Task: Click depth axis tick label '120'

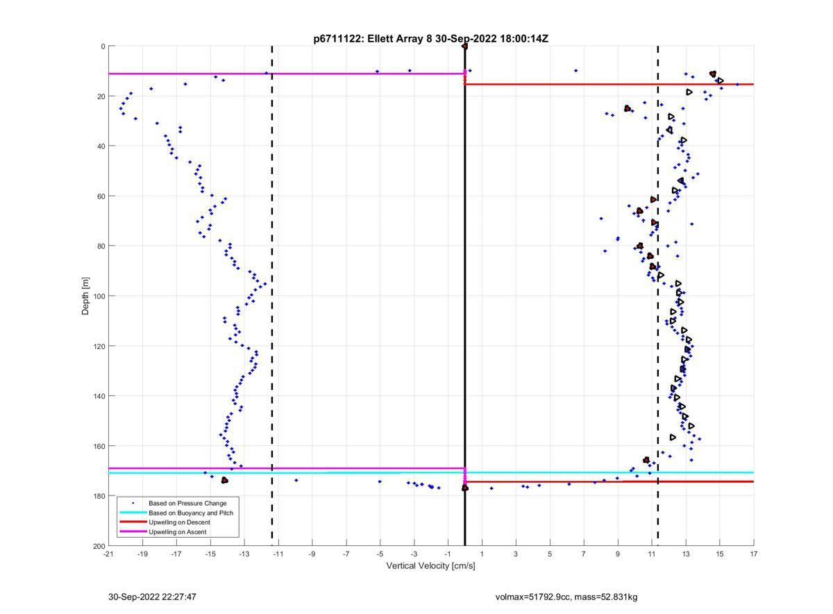Action: (x=99, y=346)
